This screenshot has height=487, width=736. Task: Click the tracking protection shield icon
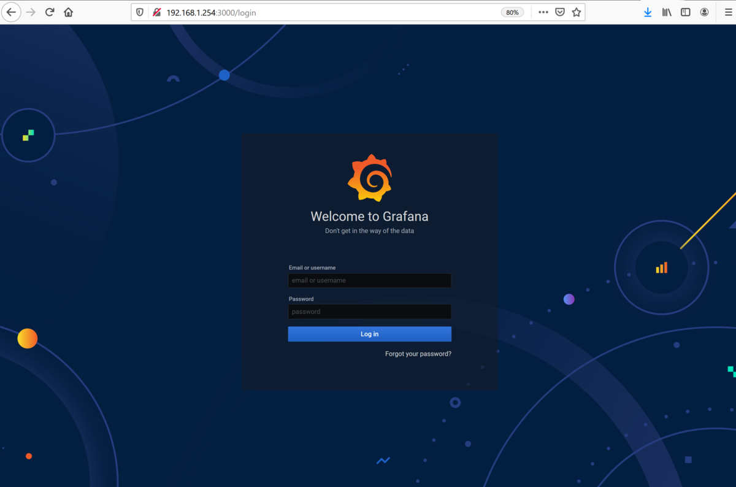(x=140, y=12)
